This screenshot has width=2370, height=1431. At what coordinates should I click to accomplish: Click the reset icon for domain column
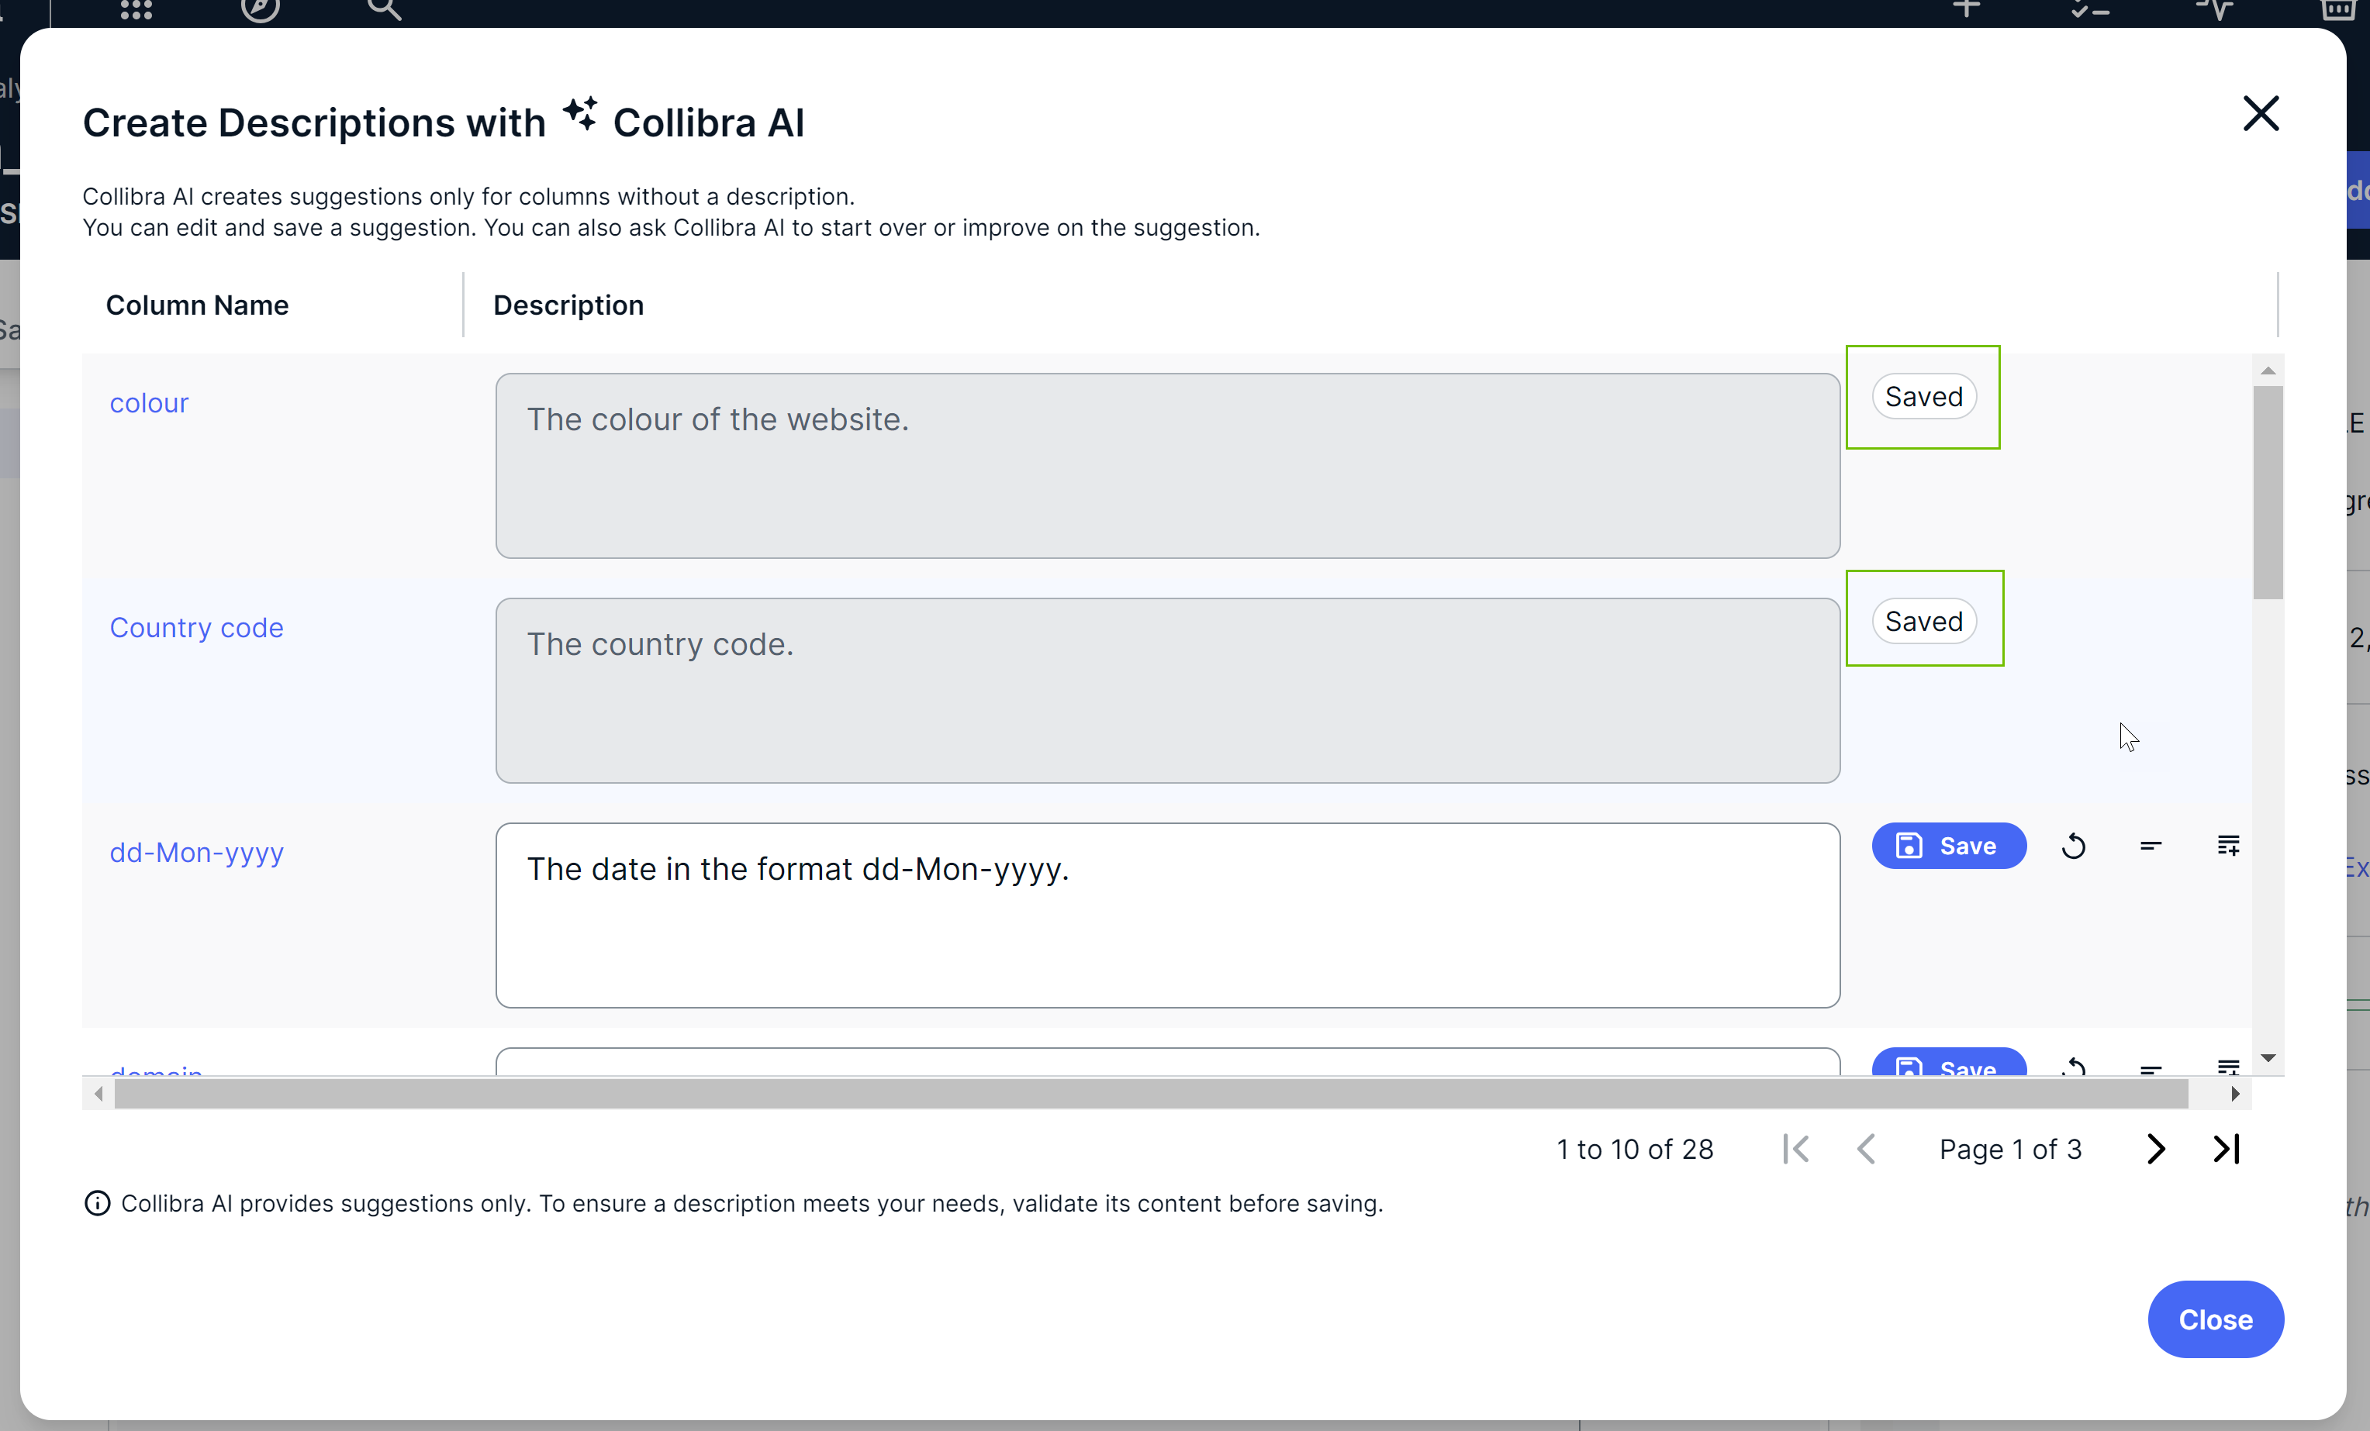click(2072, 1066)
